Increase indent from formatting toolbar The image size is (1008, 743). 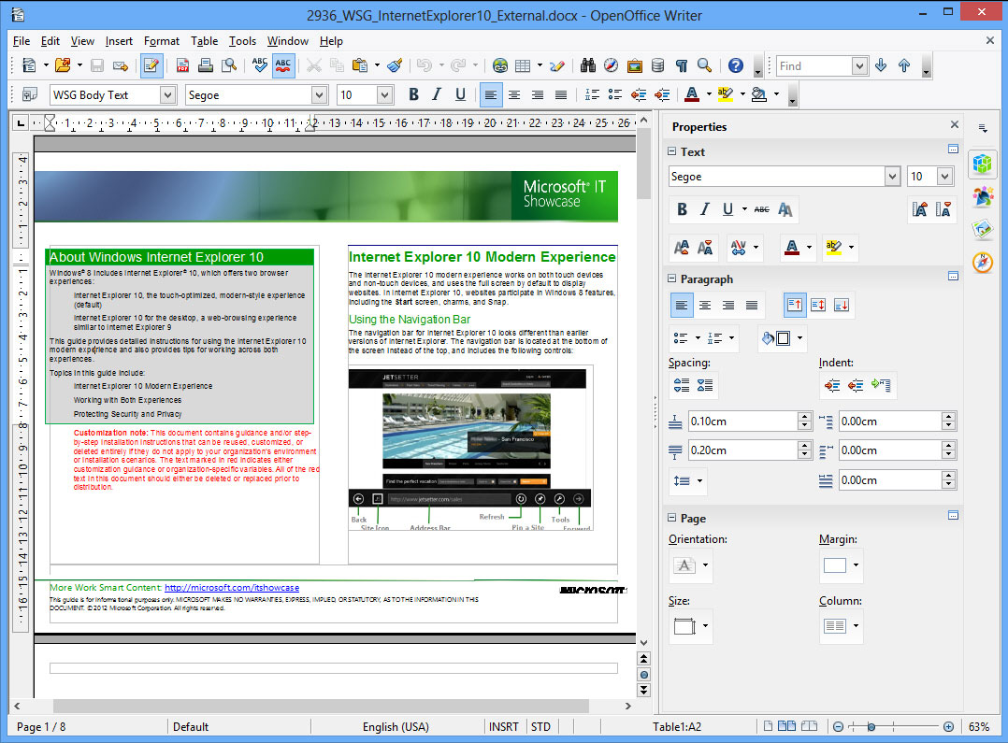pyautogui.click(x=661, y=95)
